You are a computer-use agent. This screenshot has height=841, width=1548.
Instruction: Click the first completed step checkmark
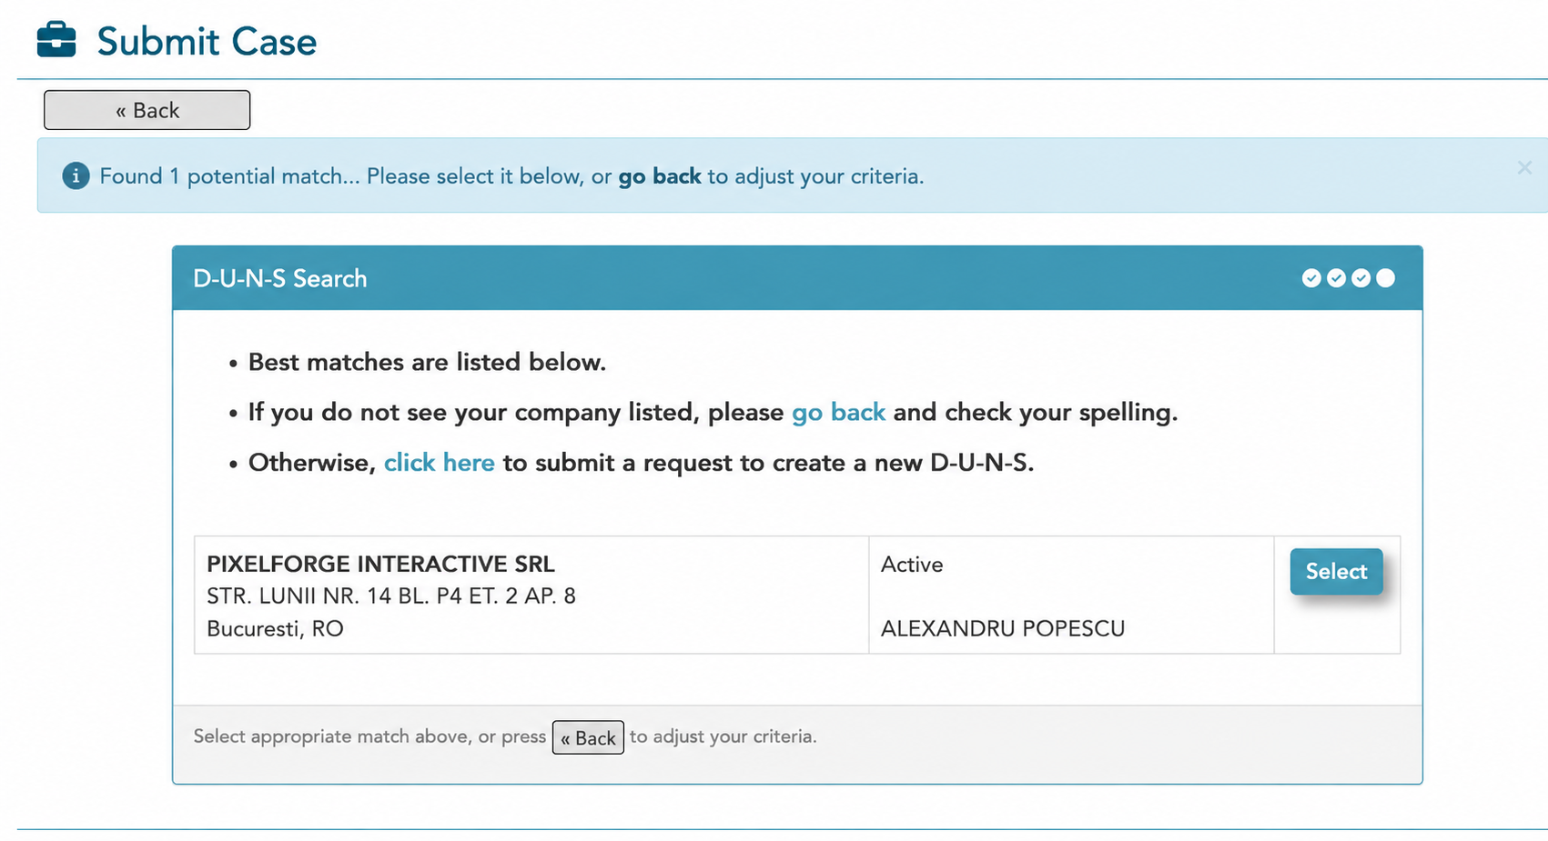pos(1311,278)
